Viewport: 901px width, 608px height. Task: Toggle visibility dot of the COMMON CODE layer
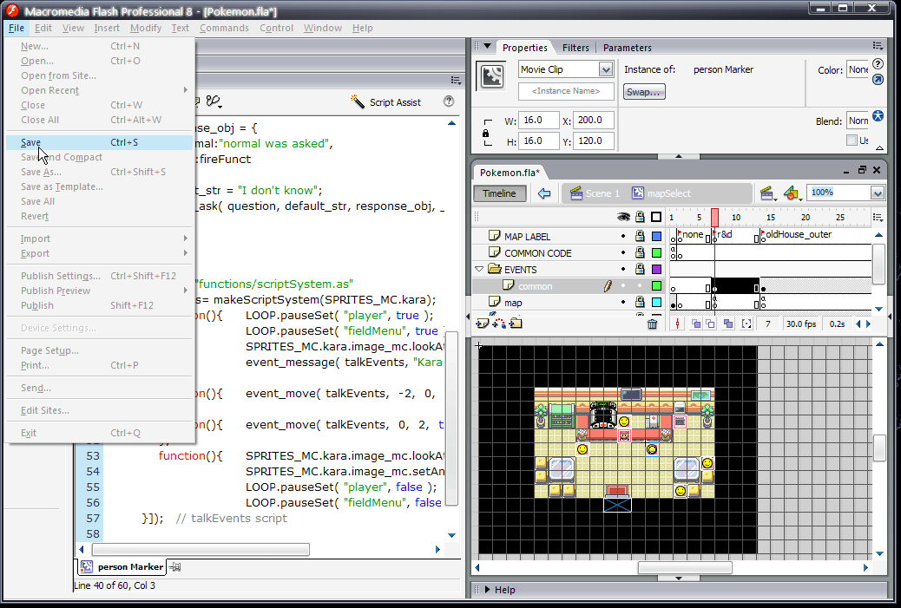point(622,253)
